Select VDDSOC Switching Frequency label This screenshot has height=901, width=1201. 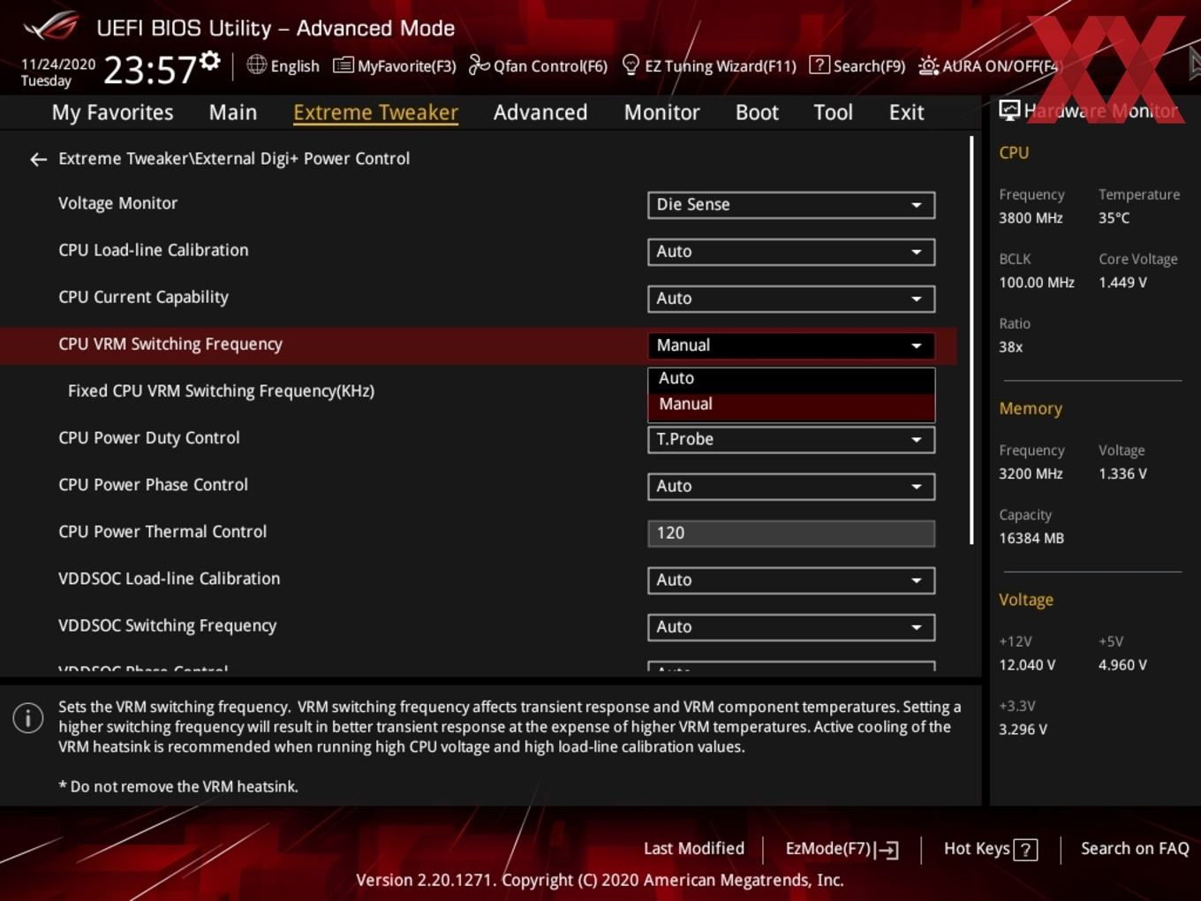pyautogui.click(x=168, y=625)
